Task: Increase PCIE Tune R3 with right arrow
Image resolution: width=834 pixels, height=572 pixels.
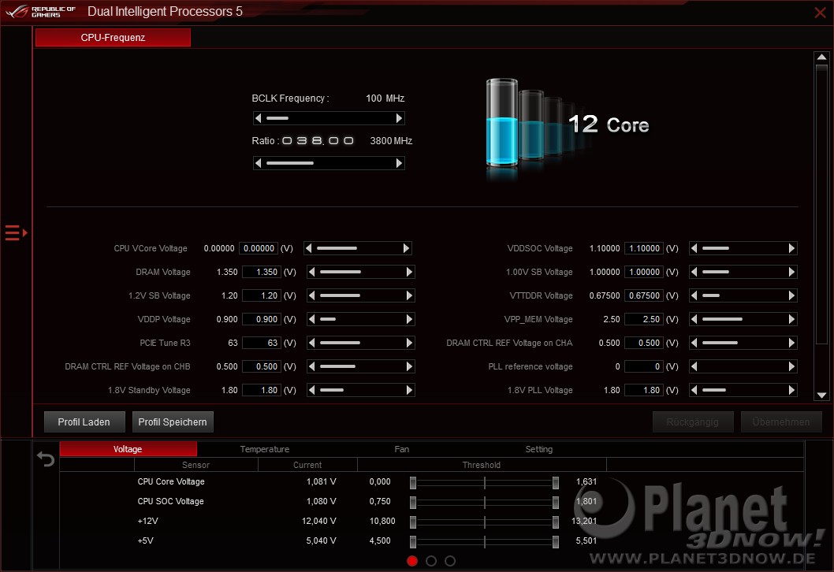Action: point(409,343)
